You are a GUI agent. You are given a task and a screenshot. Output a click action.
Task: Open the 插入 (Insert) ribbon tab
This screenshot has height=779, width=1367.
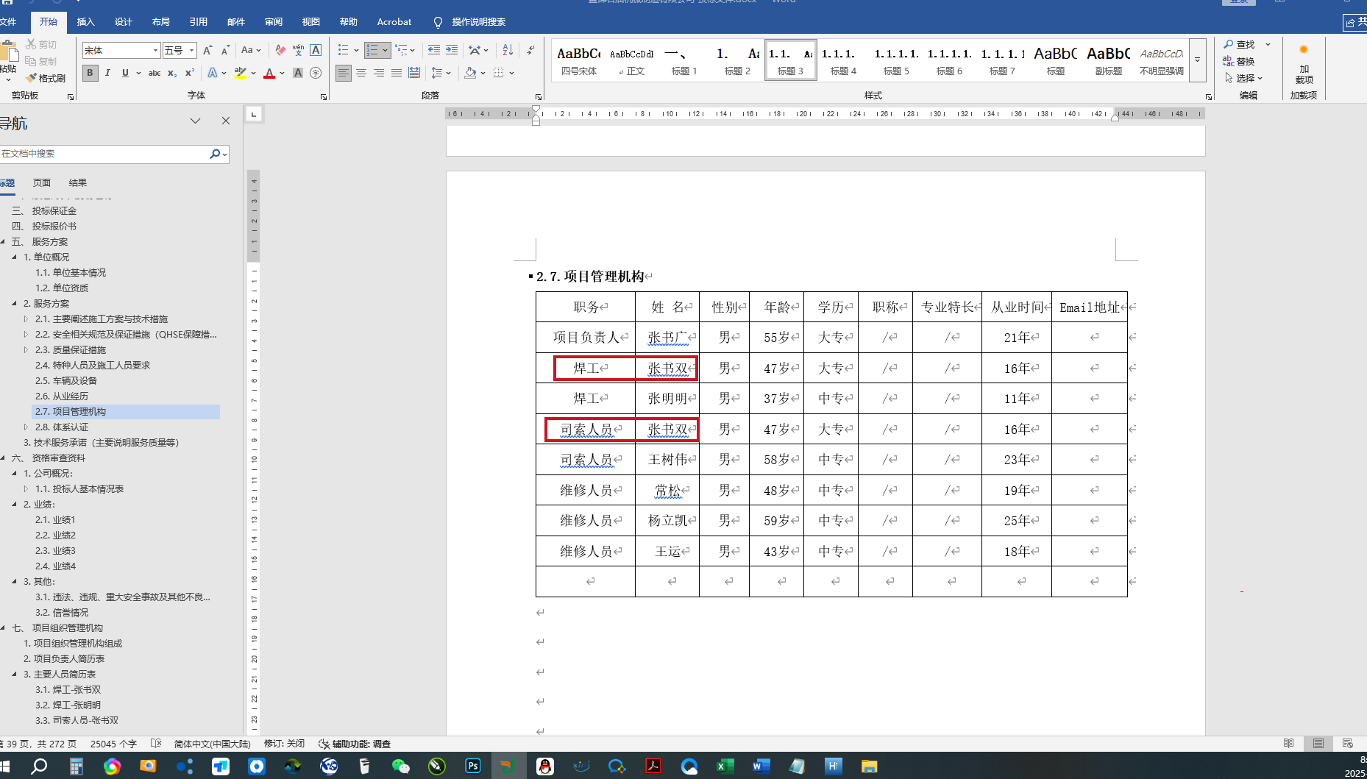[x=86, y=22]
